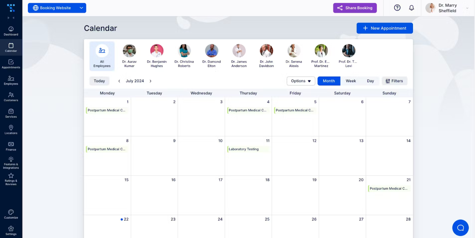Viewport: 475px width, 238px height.
Task: Switch calendar to Week view
Action: [351, 81]
